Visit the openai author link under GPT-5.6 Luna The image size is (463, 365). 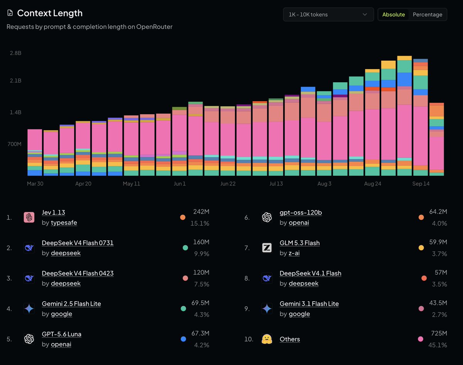click(x=61, y=344)
